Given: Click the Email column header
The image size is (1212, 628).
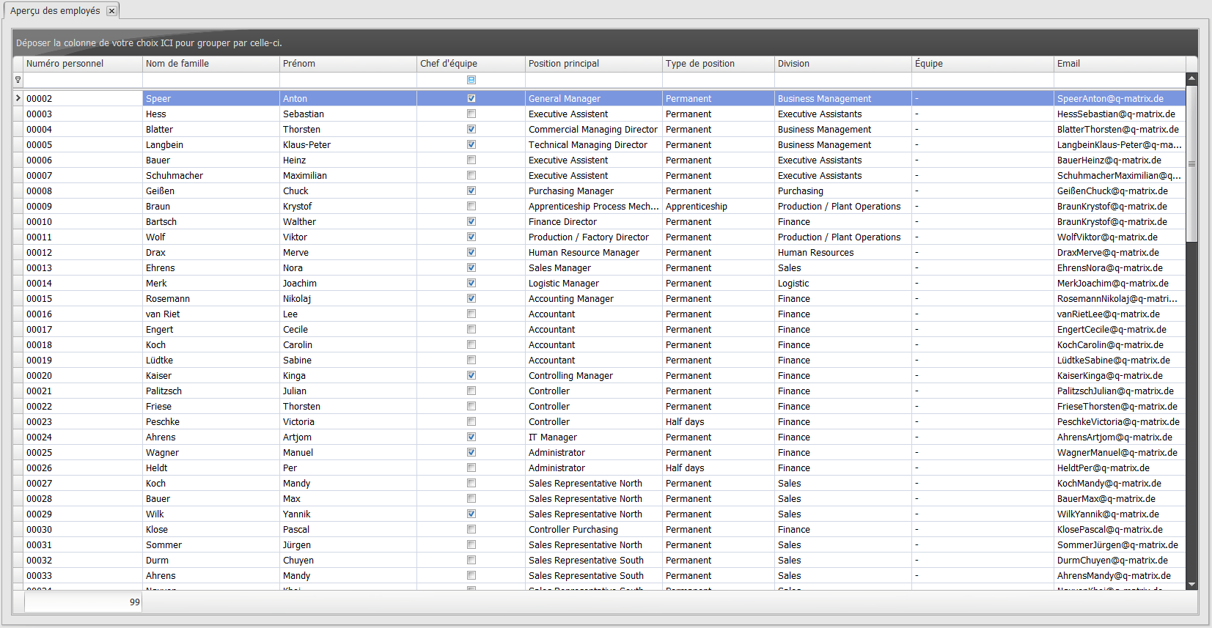Looking at the screenshot, I should tap(1119, 64).
